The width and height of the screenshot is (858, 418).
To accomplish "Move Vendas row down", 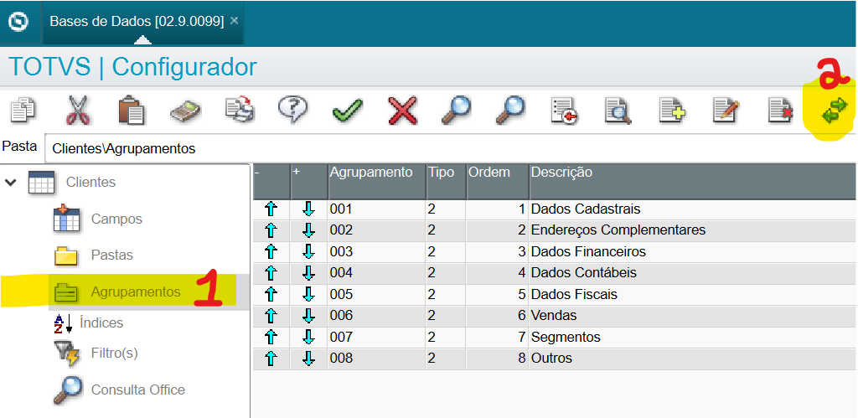I will (x=308, y=316).
